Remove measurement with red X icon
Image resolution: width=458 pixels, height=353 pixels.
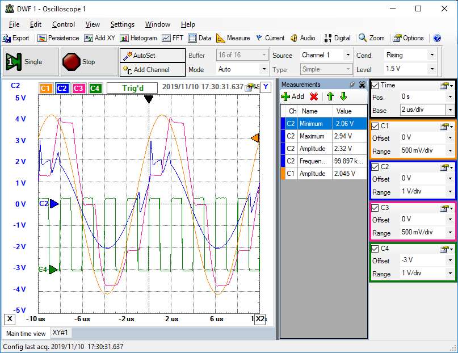[313, 96]
